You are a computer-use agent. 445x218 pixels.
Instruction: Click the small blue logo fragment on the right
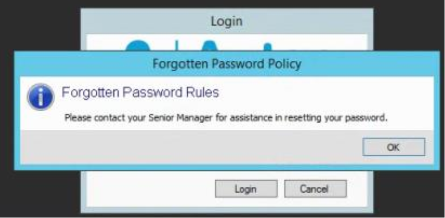pyautogui.click(x=267, y=48)
